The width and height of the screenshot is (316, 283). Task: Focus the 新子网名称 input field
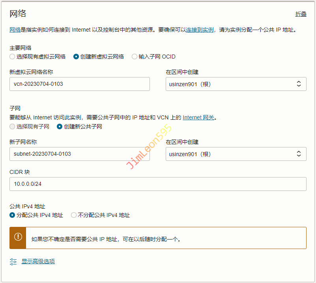[79, 154]
